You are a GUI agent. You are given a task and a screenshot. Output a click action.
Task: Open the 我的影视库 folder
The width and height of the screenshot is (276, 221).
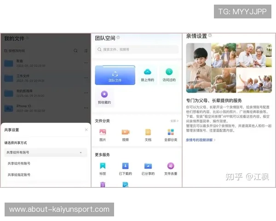(46, 93)
